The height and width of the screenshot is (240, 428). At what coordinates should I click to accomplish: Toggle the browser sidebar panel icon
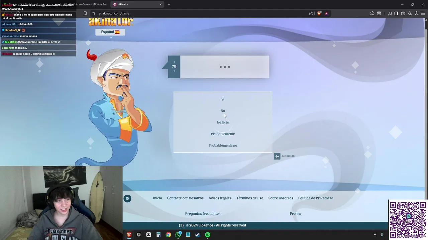(396, 13)
